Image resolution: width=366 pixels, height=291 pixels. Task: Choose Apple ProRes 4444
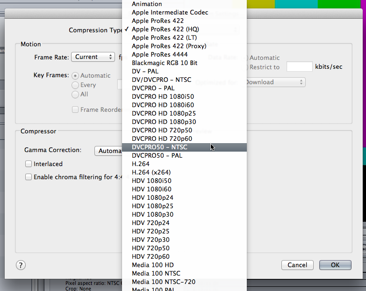[x=184, y=54]
